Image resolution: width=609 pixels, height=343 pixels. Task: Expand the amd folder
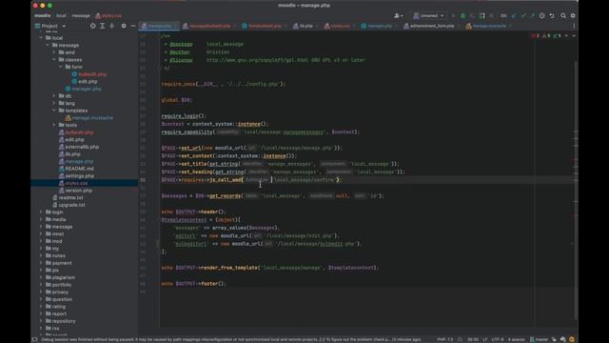[x=54, y=52]
